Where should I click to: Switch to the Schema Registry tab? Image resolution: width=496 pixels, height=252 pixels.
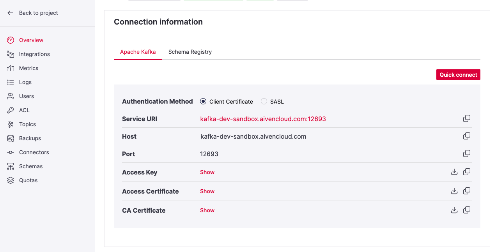[190, 52]
